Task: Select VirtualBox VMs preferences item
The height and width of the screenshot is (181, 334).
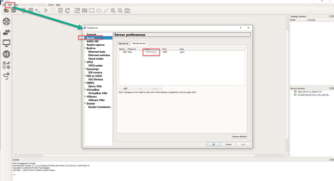Action: point(98,93)
